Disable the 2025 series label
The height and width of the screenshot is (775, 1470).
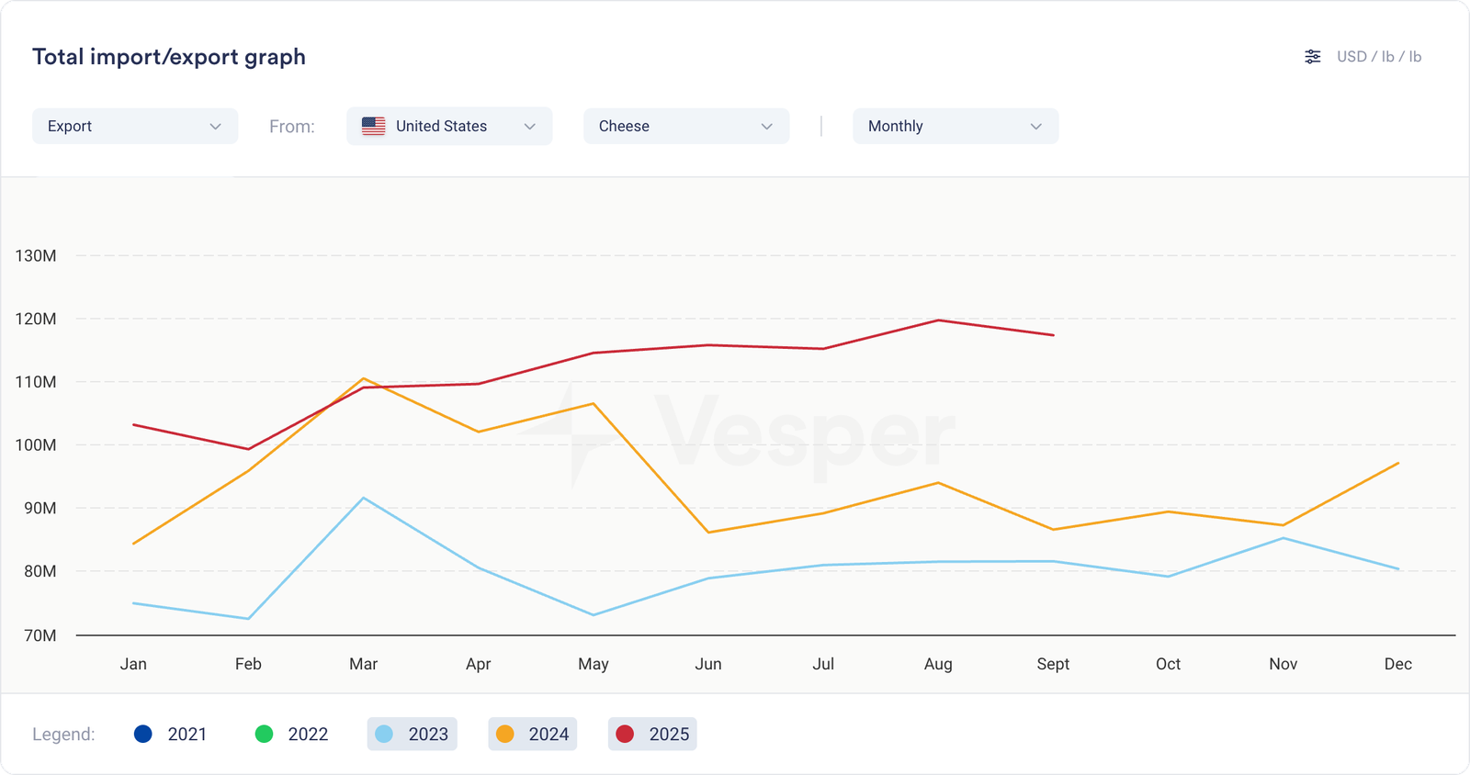(x=669, y=734)
